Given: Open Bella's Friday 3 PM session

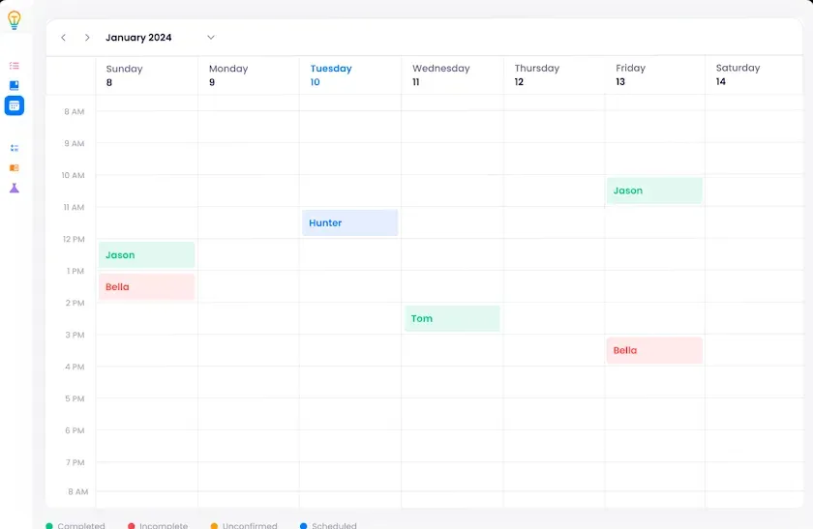Looking at the screenshot, I should click(654, 350).
